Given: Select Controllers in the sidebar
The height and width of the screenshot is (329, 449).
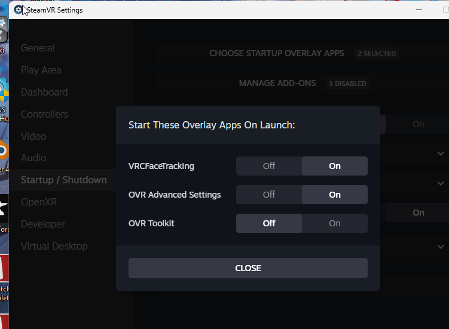Looking at the screenshot, I should [x=44, y=114].
